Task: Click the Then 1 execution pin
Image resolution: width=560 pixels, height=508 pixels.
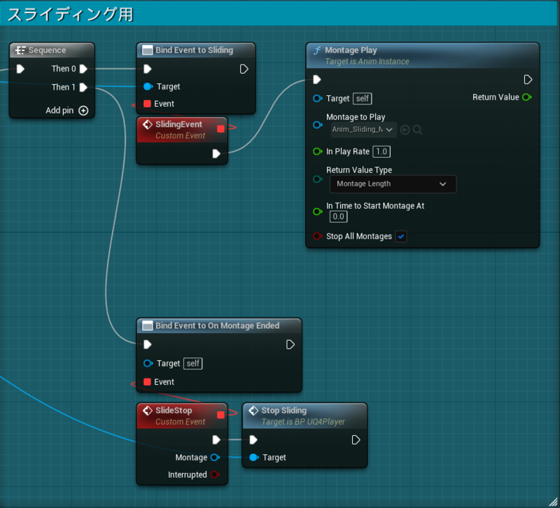Action: pyautogui.click(x=83, y=87)
